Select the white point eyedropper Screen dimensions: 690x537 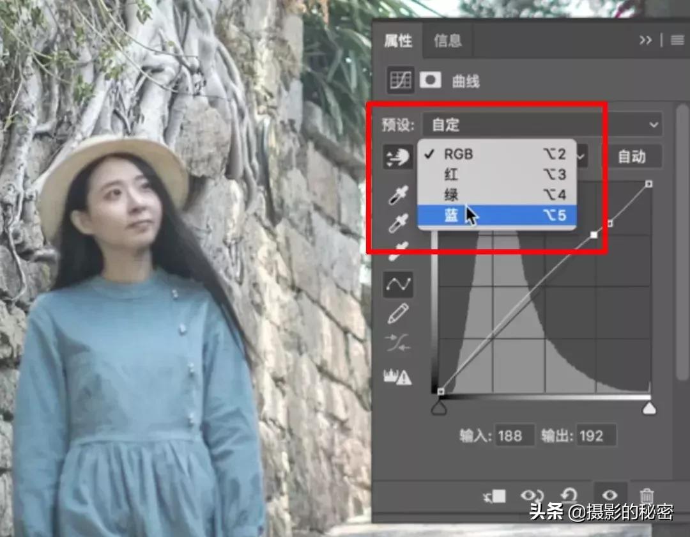click(x=397, y=249)
